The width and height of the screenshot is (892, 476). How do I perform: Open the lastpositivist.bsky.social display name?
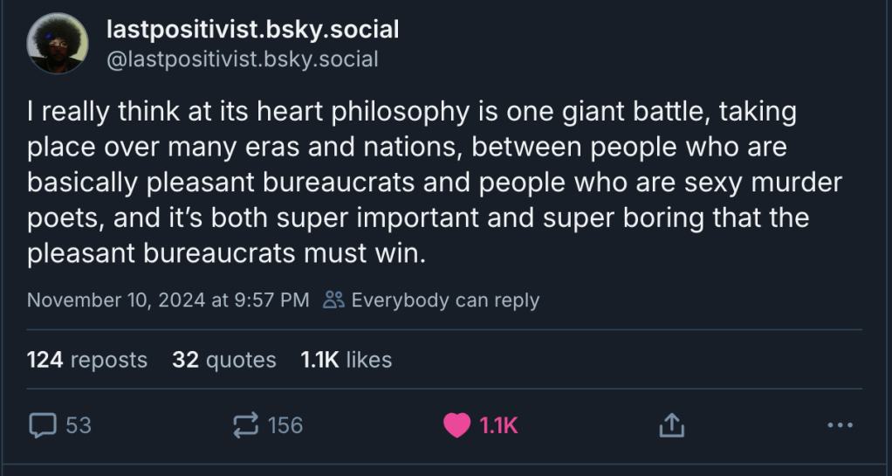[252, 30]
